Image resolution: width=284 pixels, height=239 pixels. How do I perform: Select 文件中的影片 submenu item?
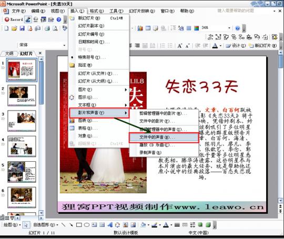[164, 121]
